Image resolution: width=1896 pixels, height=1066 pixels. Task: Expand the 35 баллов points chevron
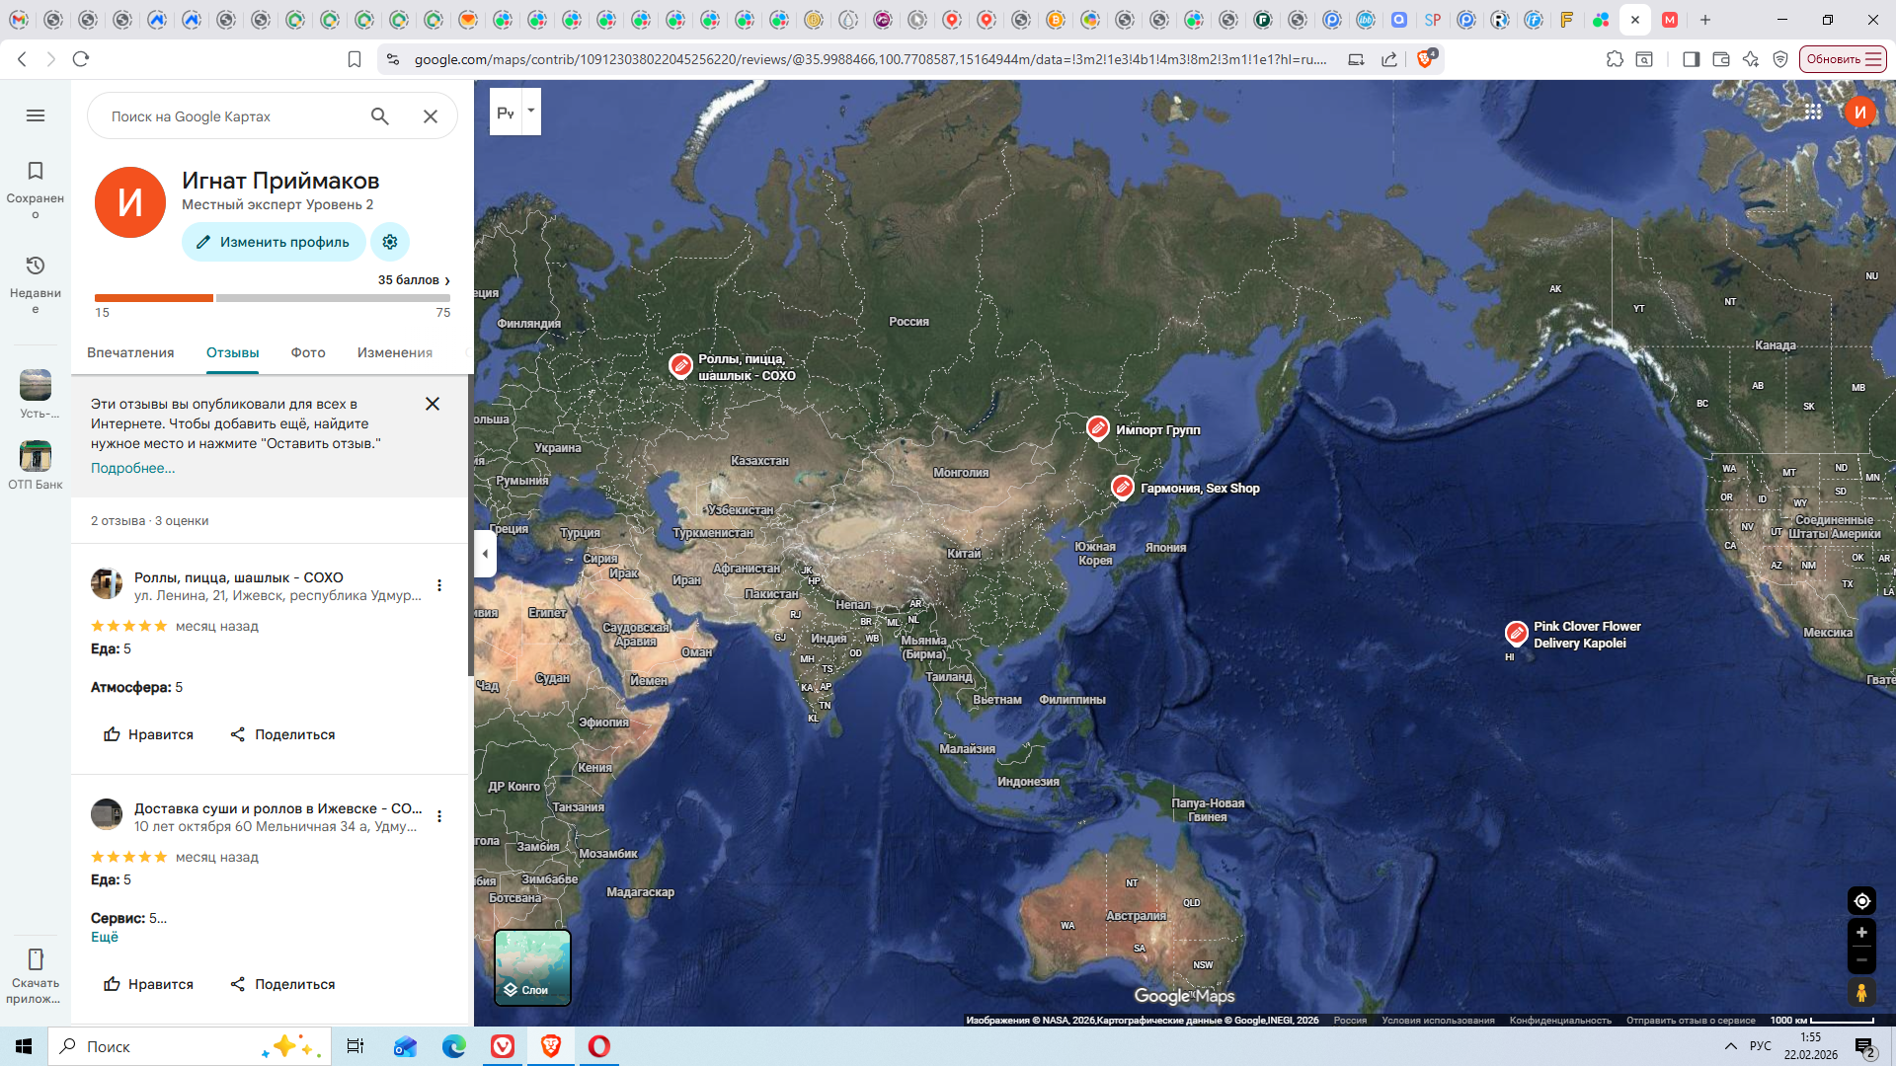pyautogui.click(x=447, y=281)
